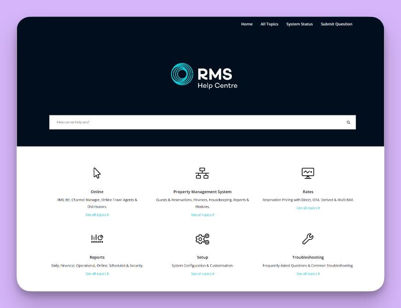Click the Troubleshooting wrench icon

coord(308,239)
